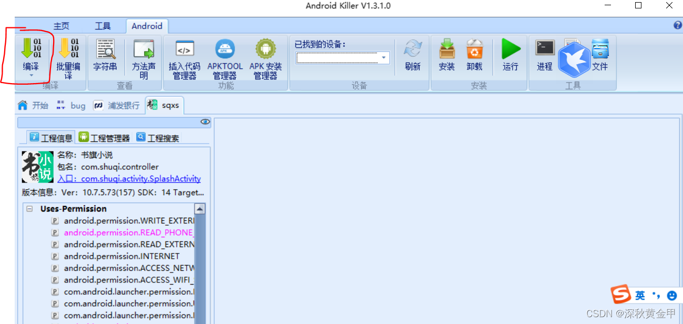683x324 pixels.
Task: Click the 包名: com.shuqi.controller text
Action: (108, 167)
